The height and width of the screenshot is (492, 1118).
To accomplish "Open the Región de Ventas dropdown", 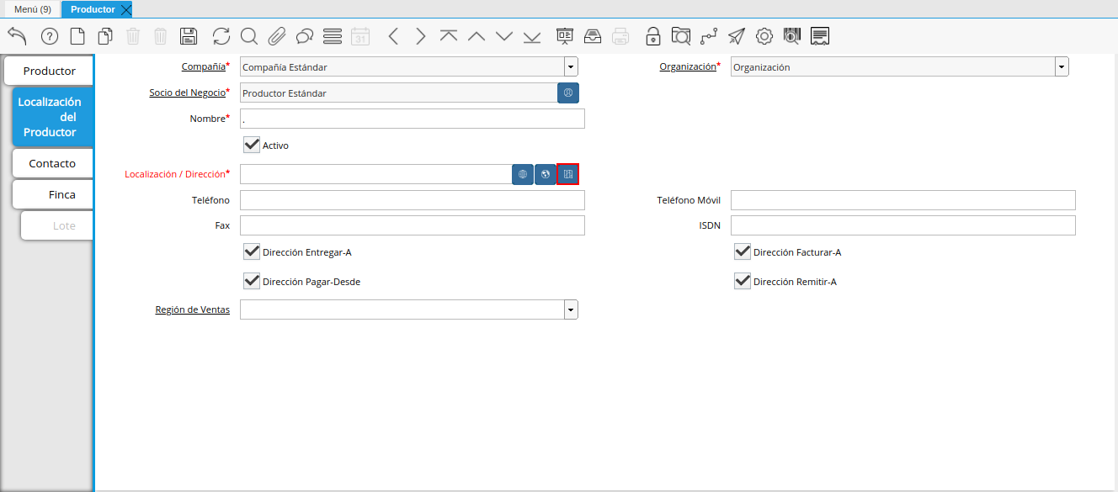I will click(x=571, y=310).
